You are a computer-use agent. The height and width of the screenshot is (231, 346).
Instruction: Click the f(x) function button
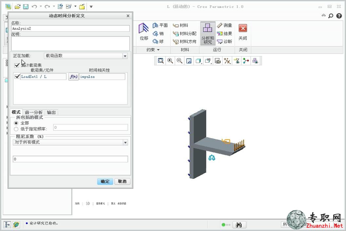[x=73, y=77]
